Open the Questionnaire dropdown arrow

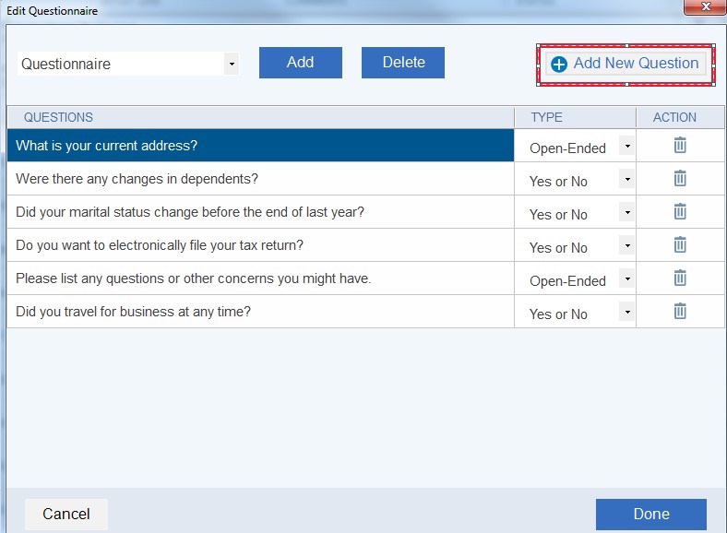[232, 64]
